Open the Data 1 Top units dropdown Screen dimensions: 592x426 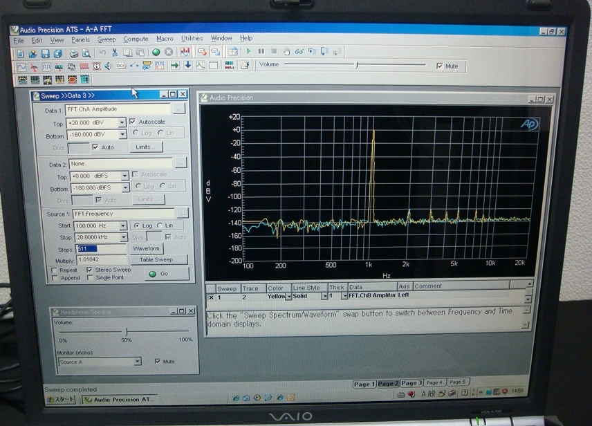pos(122,122)
